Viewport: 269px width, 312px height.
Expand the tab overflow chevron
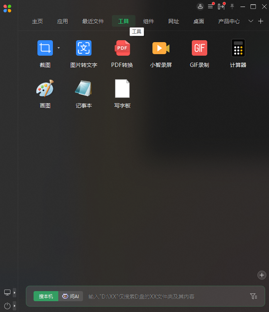(x=251, y=21)
